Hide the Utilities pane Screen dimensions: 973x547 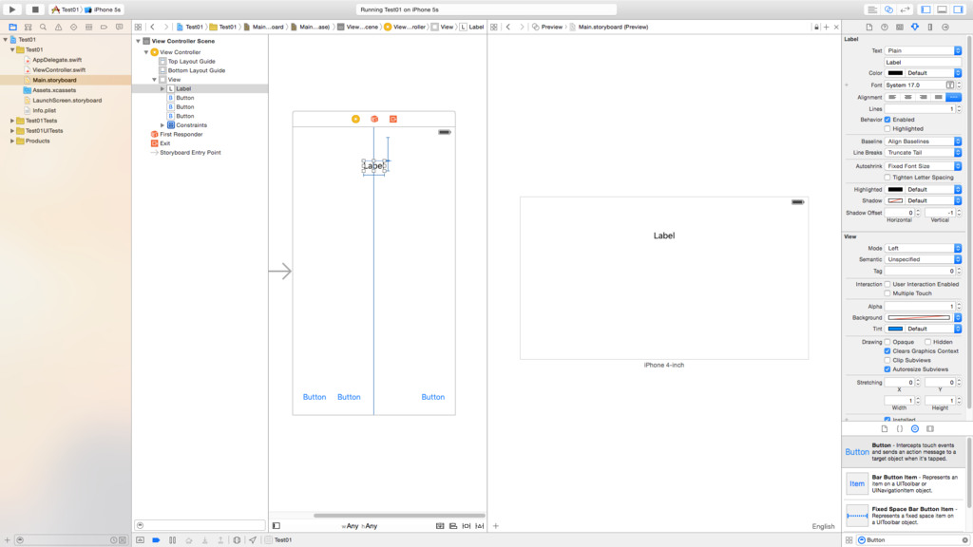tap(958, 9)
